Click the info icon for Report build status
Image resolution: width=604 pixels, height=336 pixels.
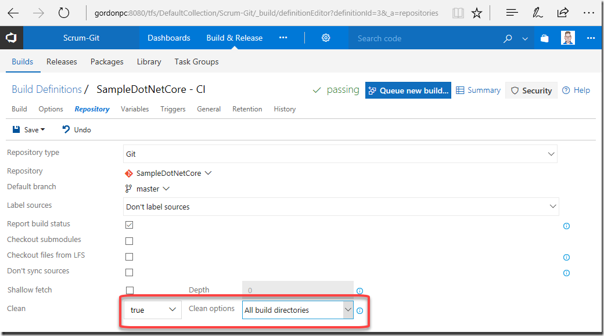pyautogui.click(x=566, y=226)
